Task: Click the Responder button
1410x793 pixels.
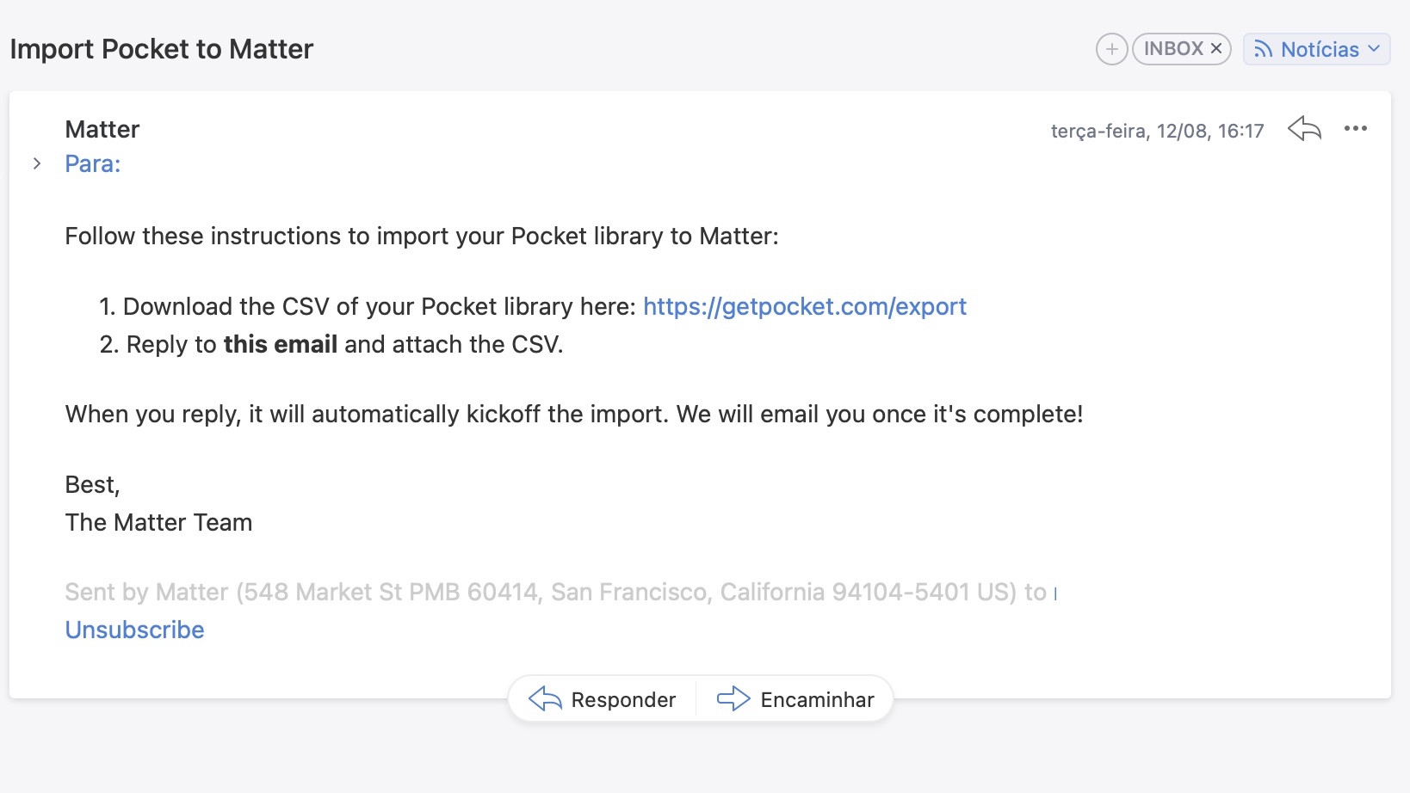Action: coord(603,699)
